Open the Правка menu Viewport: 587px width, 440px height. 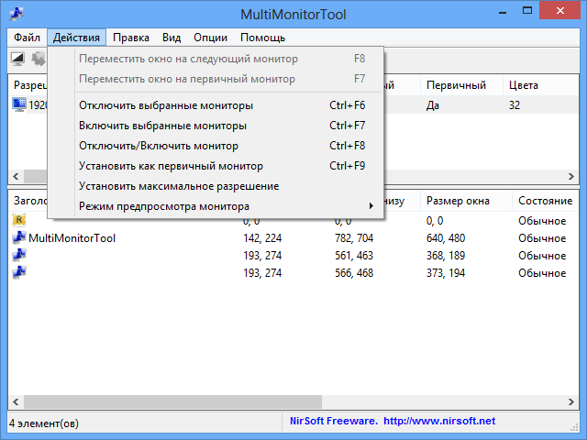click(131, 38)
